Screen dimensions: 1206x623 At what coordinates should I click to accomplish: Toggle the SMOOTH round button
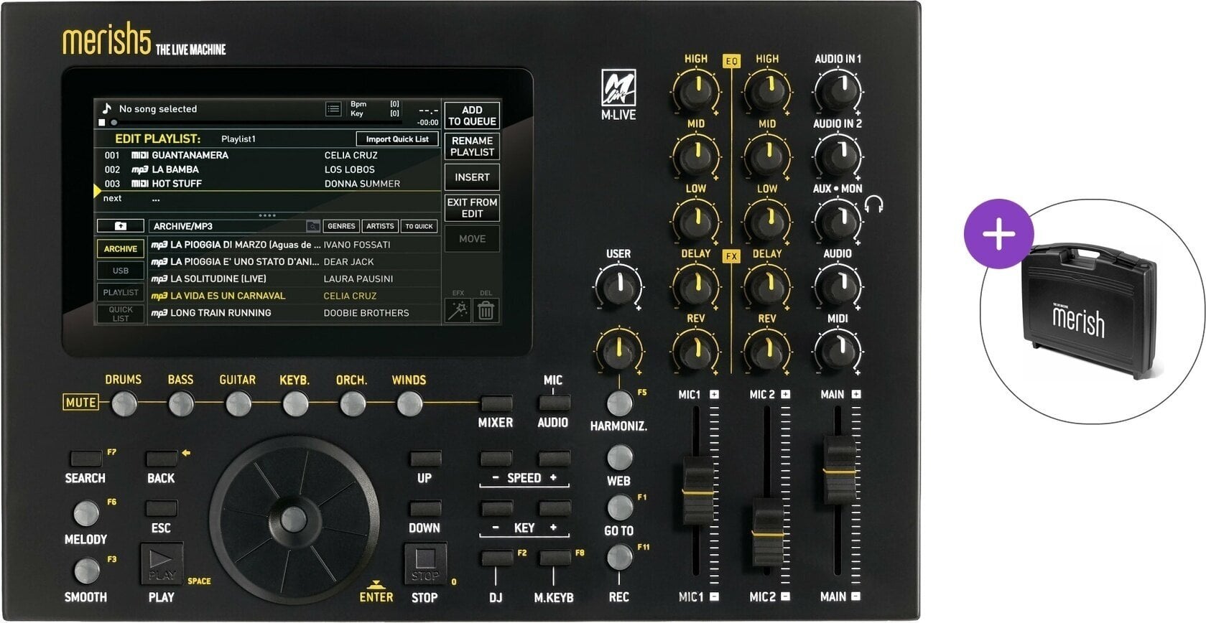point(86,571)
